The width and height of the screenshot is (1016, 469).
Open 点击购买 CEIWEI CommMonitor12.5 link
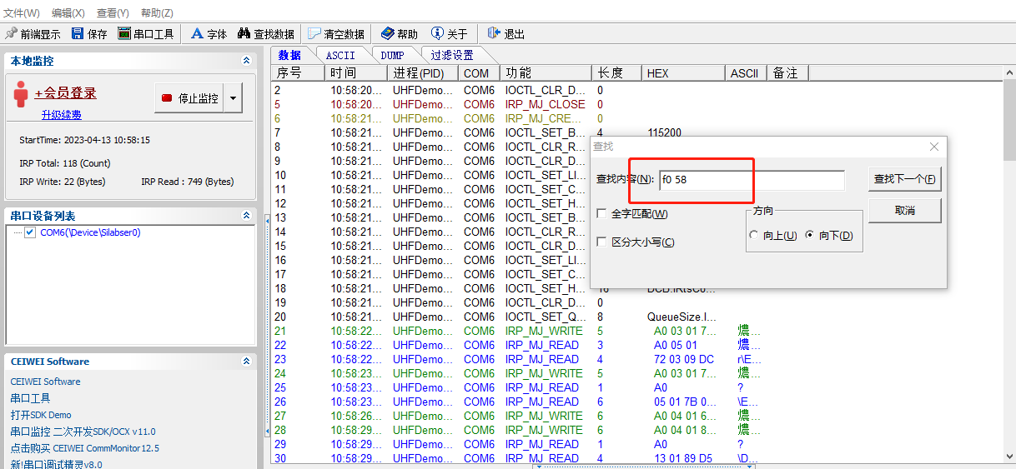pos(84,448)
